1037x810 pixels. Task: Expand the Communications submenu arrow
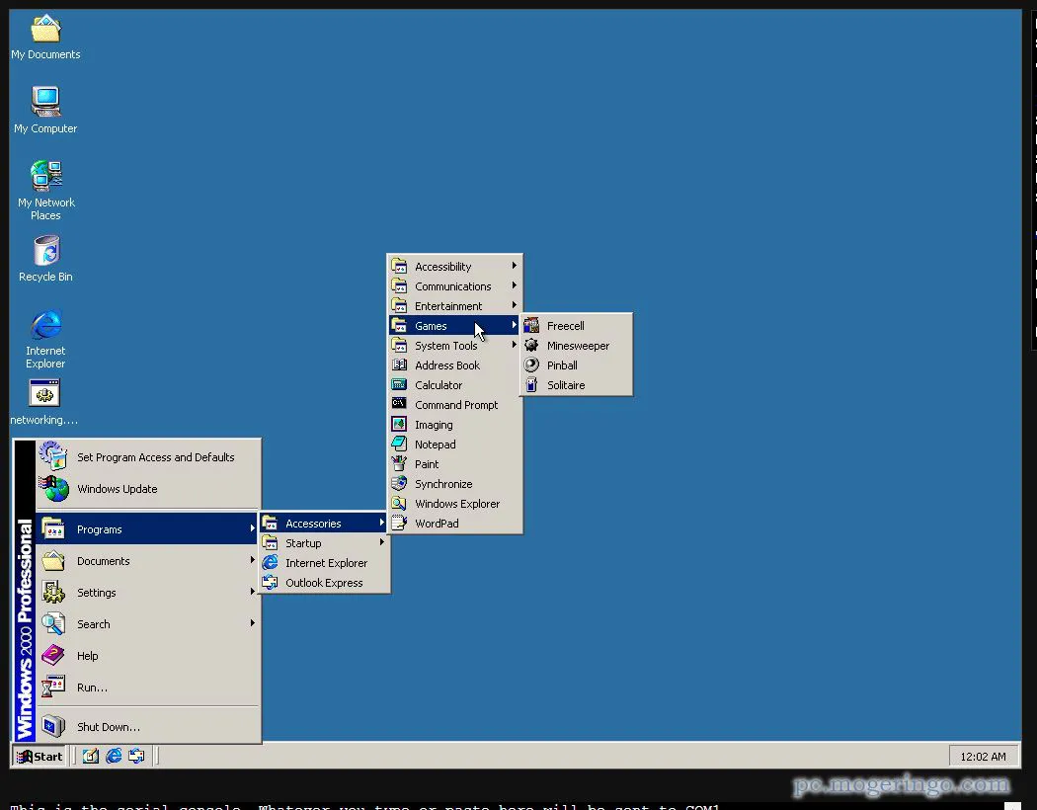(514, 285)
